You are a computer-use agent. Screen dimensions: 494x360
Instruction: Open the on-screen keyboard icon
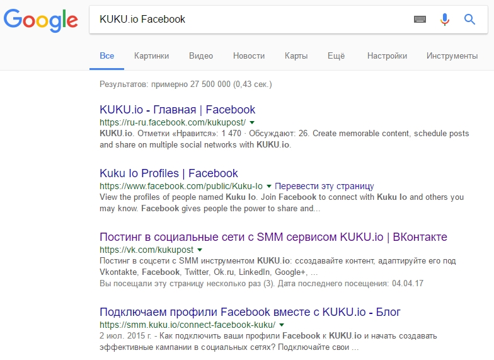click(x=420, y=20)
